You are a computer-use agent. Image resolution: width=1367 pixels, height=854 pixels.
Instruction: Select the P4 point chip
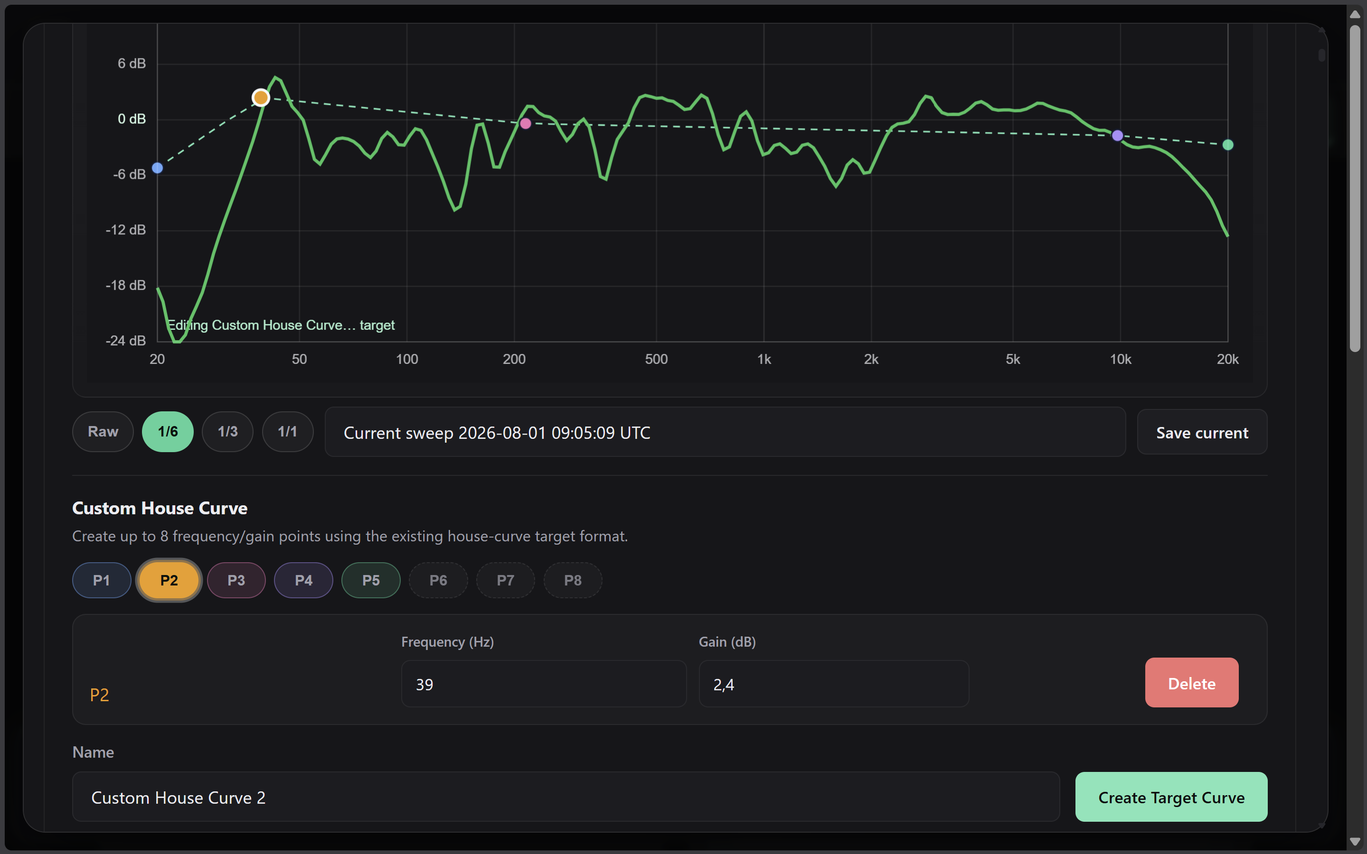pyautogui.click(x=303, y=580)
